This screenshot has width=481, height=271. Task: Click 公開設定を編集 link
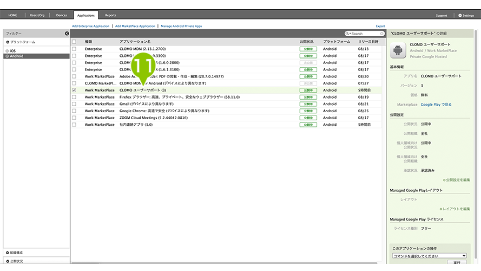click(457, 180)
